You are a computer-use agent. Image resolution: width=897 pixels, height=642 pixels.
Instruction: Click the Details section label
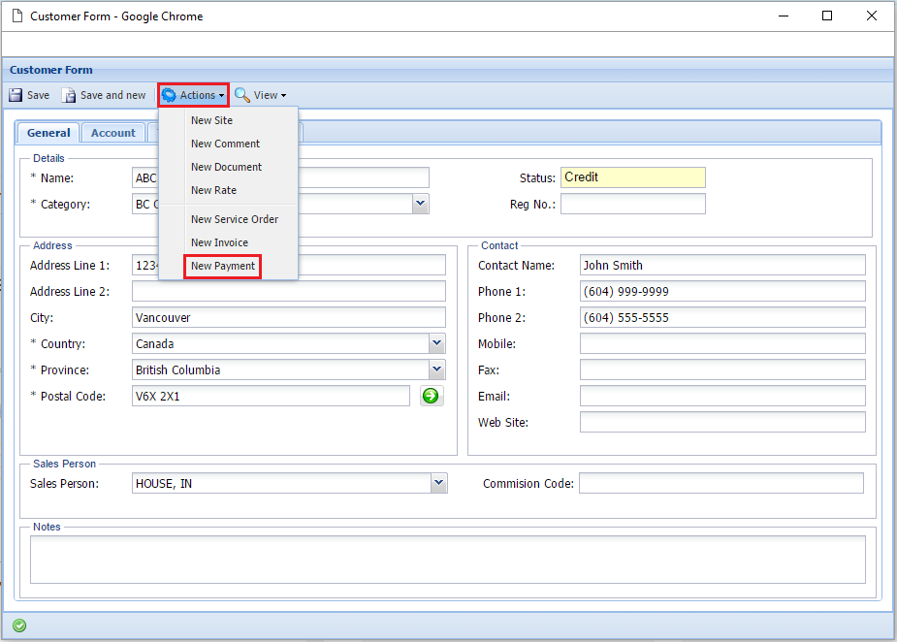point(48,158)
